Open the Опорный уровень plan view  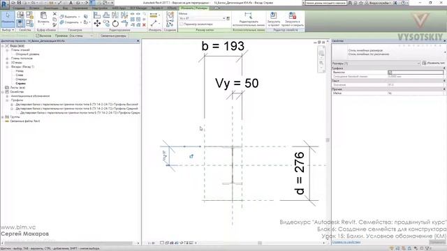tap(27, 54)
